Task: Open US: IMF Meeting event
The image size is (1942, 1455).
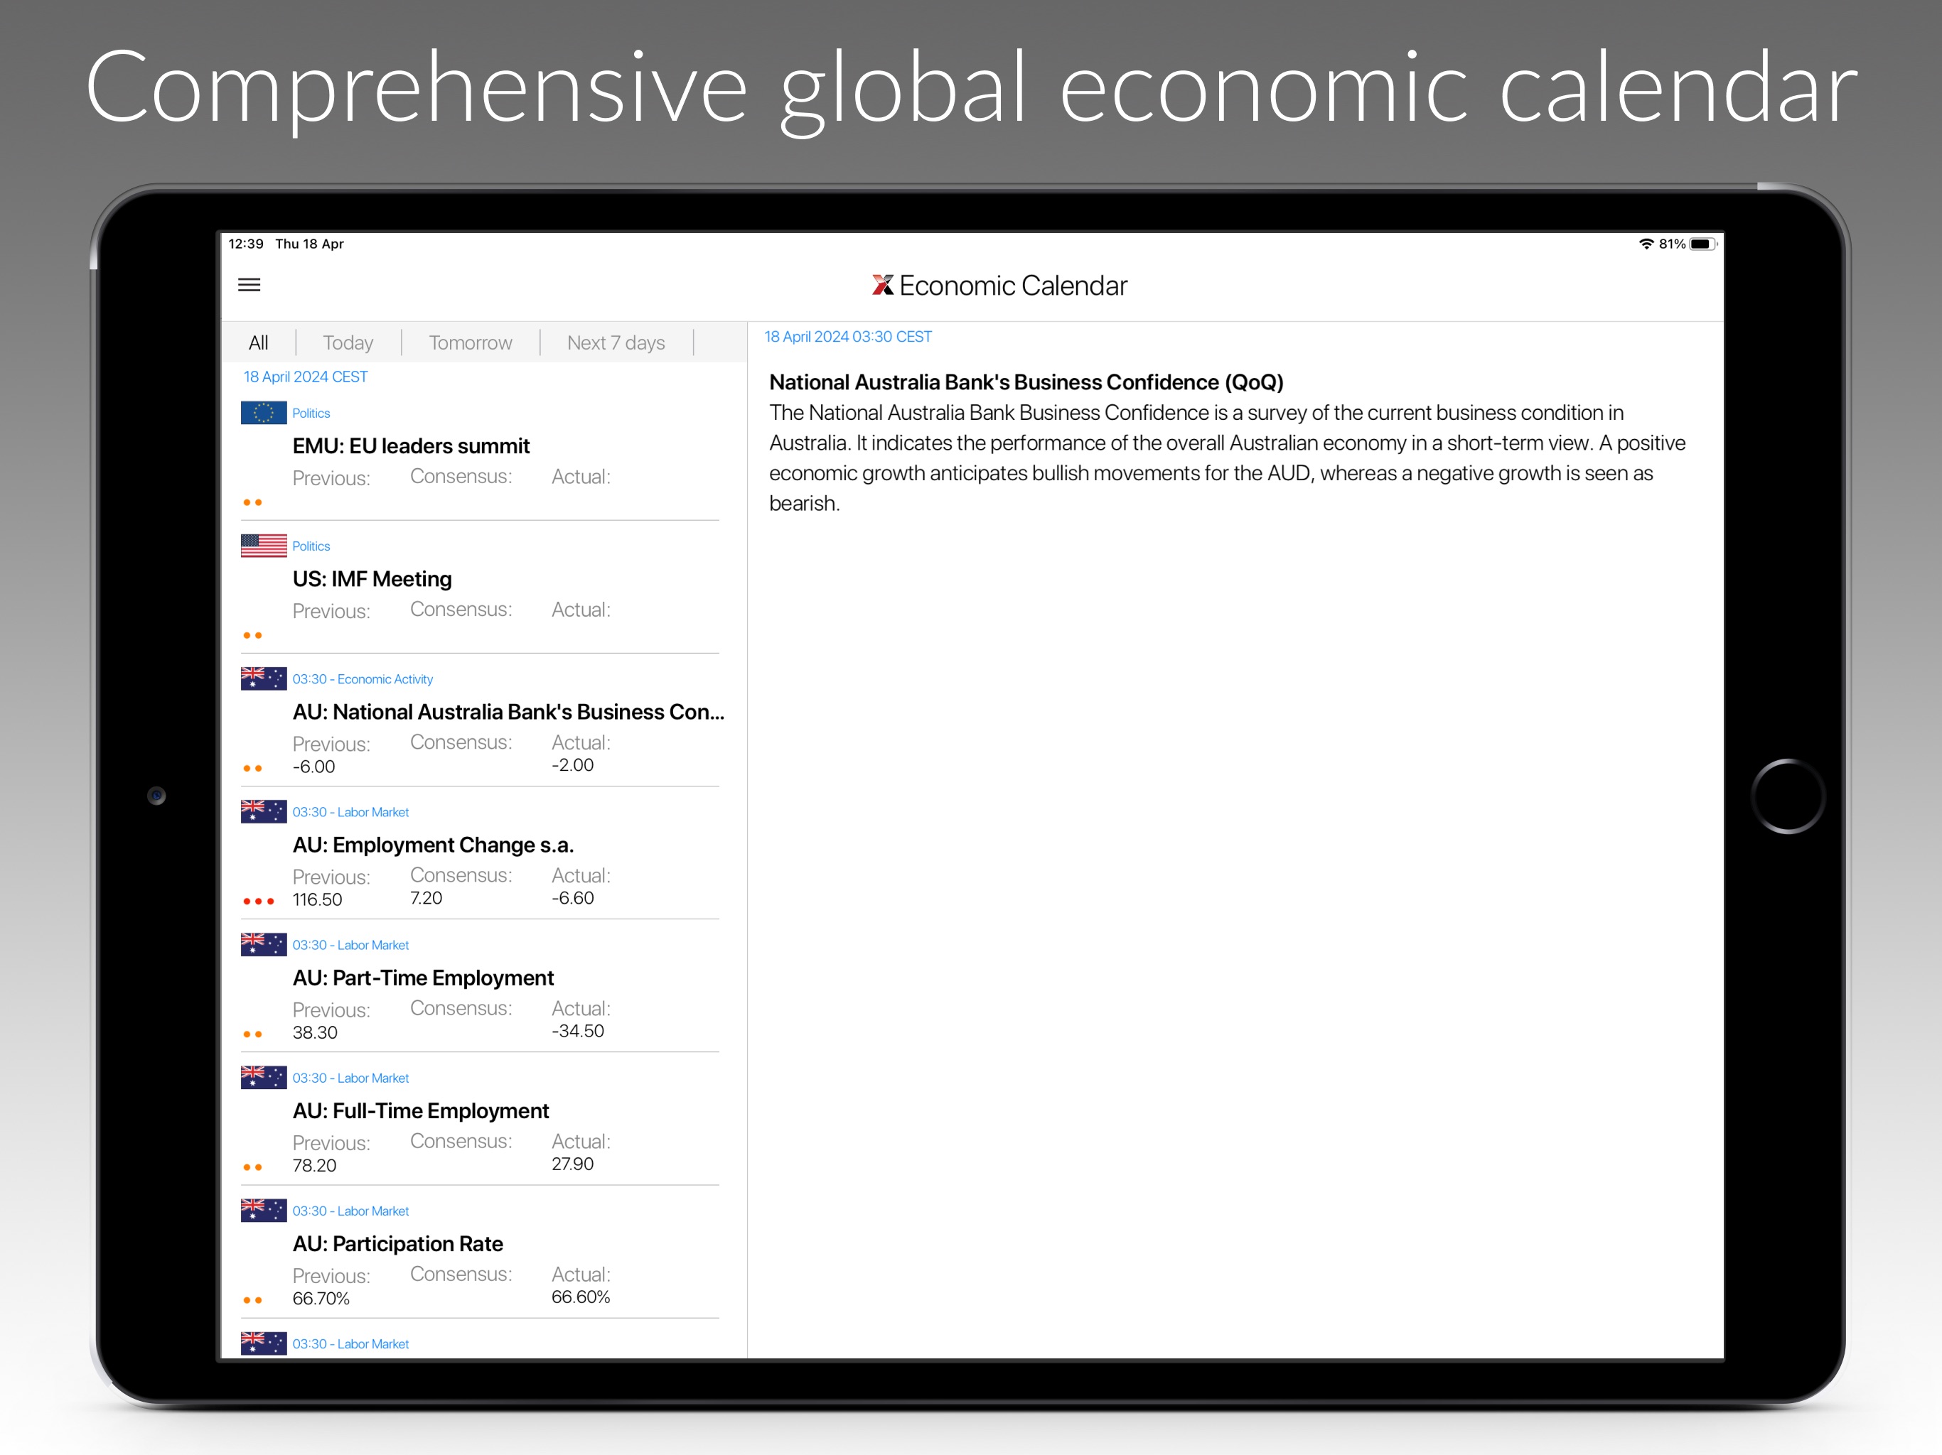Action: click(372, 579)
